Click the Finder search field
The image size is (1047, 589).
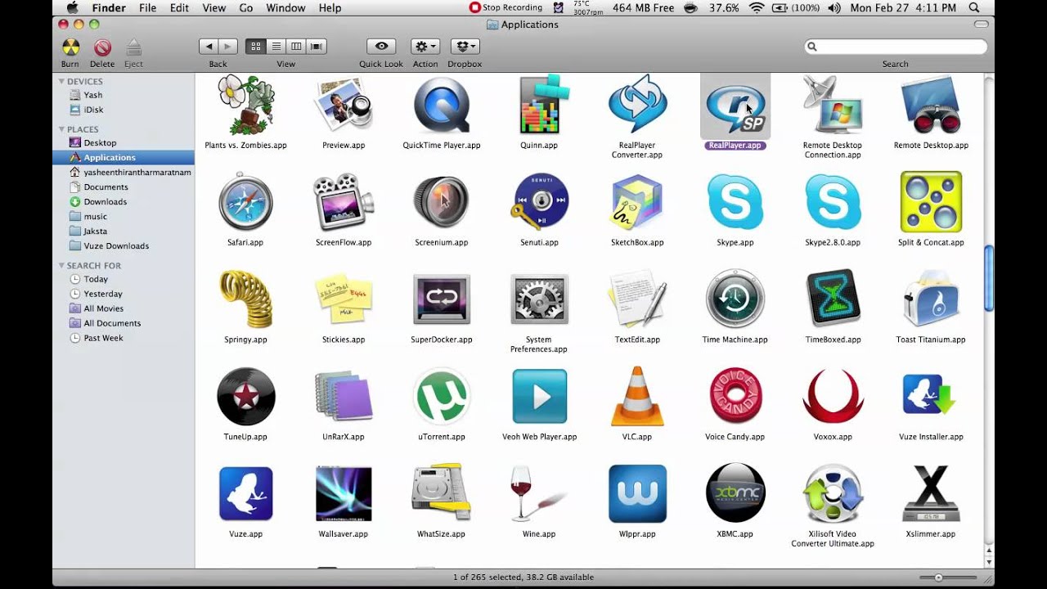point(896,47)
